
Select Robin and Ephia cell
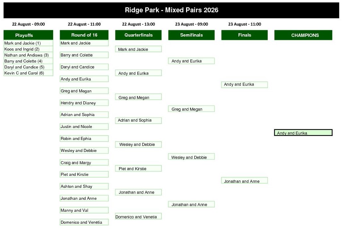[84, 139]
